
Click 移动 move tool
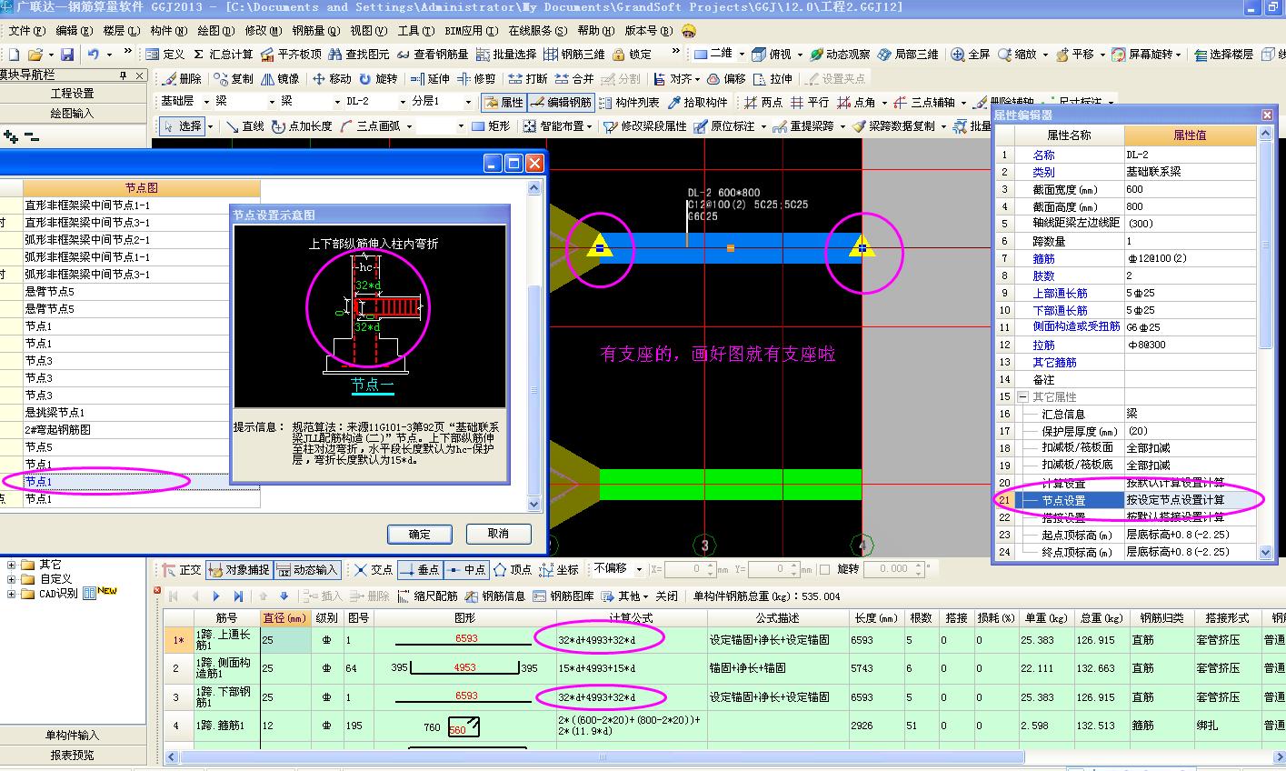pyautogui.click(x=332, y=79)
